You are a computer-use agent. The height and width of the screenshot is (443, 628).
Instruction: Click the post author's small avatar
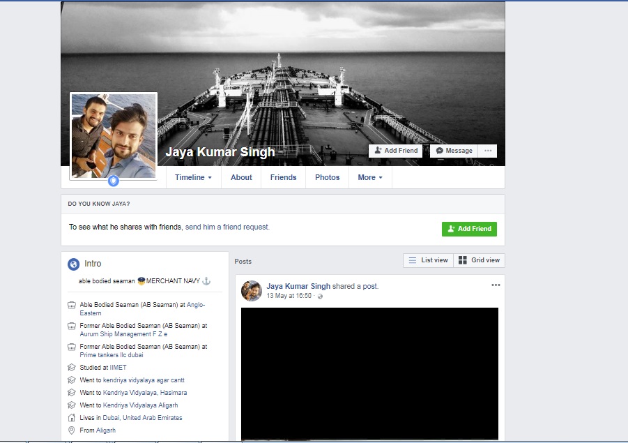tap(251, 291)
